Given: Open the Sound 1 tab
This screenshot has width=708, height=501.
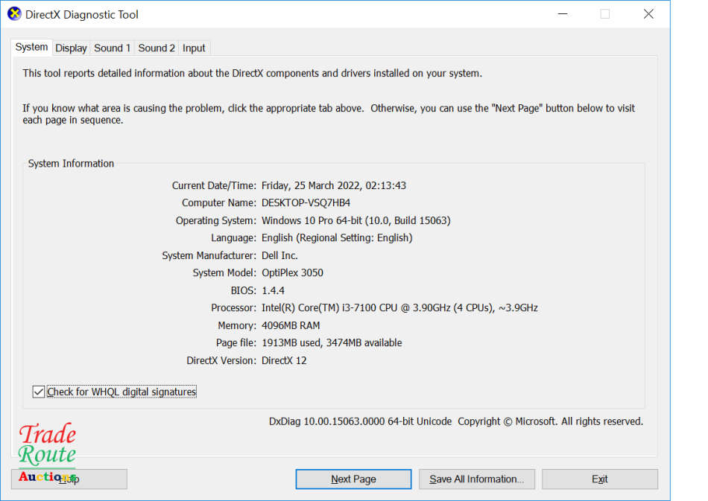Looking at the screenshot, I should point(112,48).
